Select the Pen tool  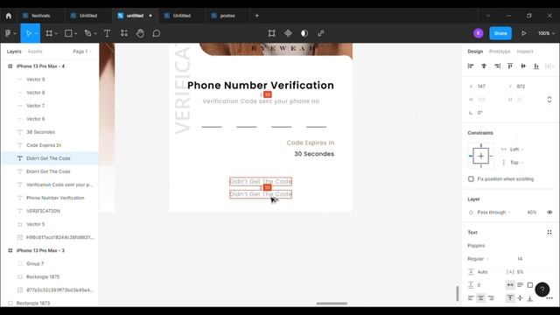87,33
